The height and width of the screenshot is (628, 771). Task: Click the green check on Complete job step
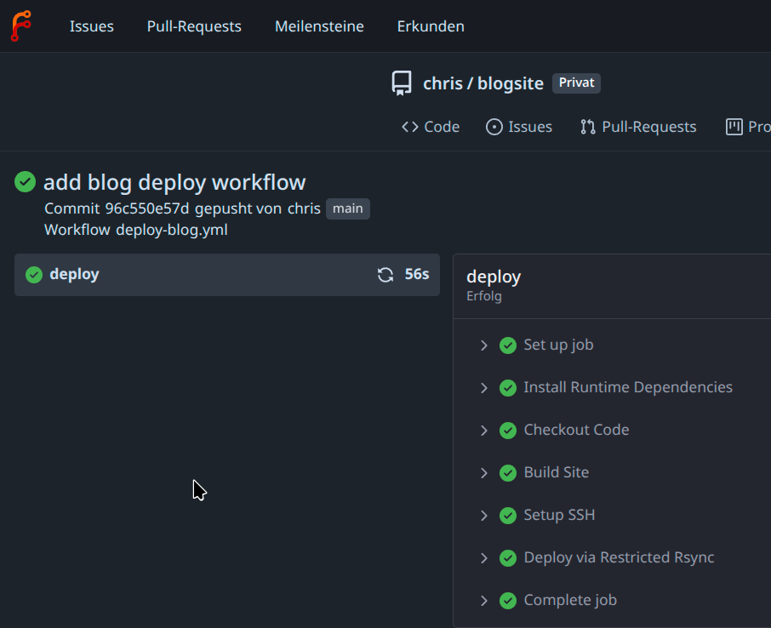[x=508, y=601]
